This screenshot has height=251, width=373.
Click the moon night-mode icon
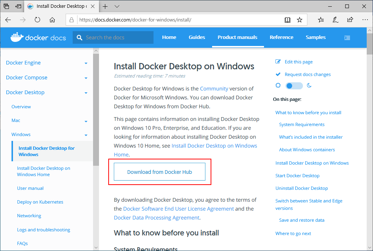309,85
